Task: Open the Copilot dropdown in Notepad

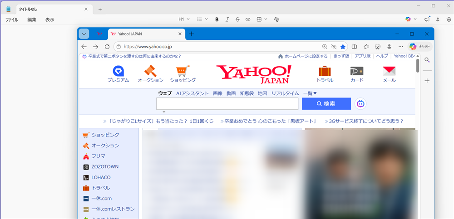Action: pos(411,19)
